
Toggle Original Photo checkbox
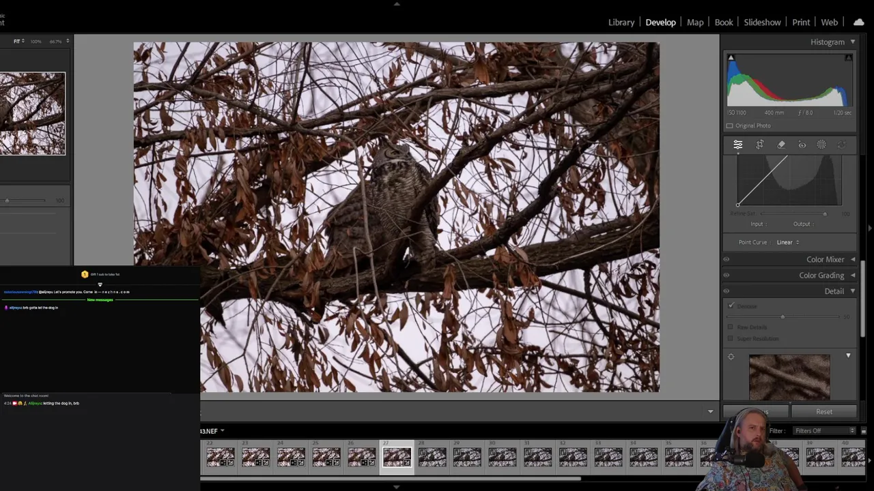pyautogui.click(x=729, y=125)
